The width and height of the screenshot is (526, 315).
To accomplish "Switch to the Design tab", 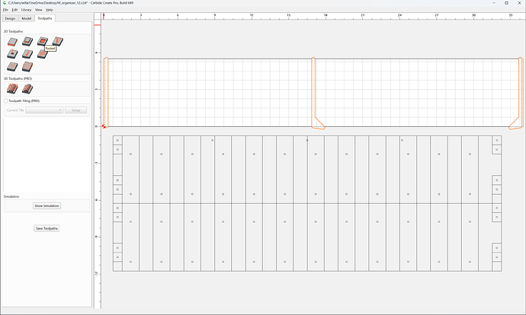I will (x=10, y=18).
